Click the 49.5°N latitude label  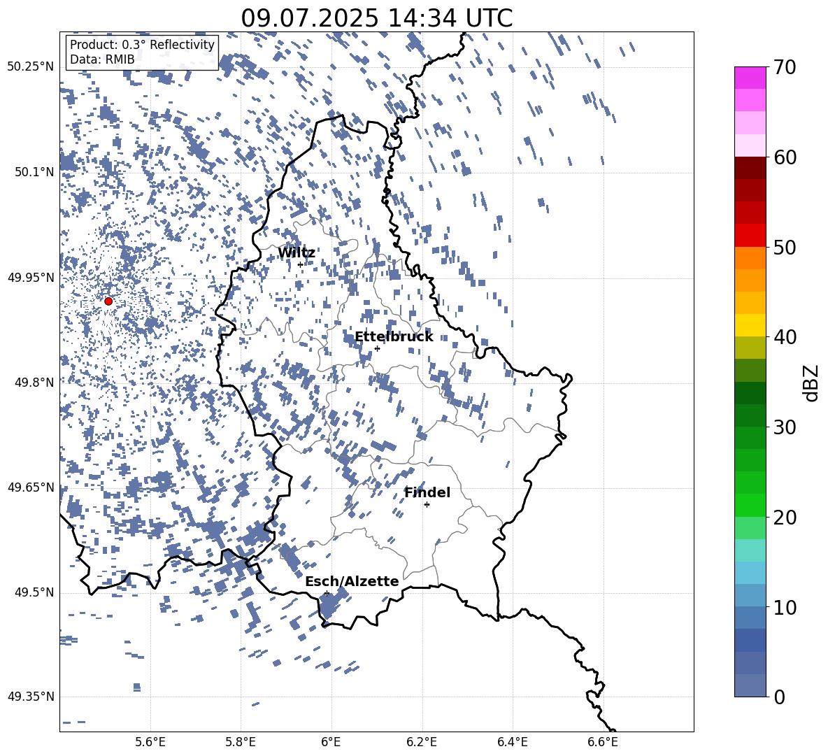point(34,592)
